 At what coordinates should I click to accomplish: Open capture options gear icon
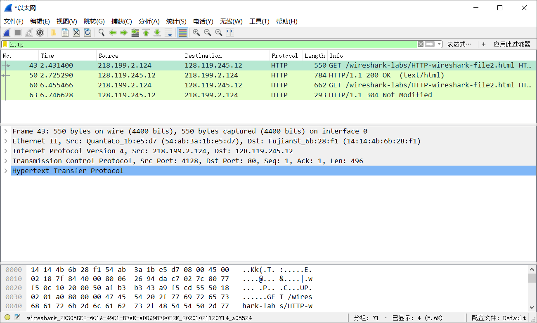(40, 33)
